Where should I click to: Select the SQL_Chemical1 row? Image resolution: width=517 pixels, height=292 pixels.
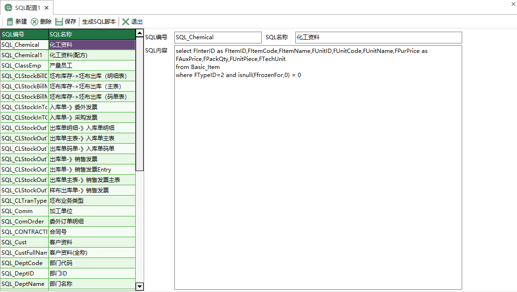[x=25, y=55]
